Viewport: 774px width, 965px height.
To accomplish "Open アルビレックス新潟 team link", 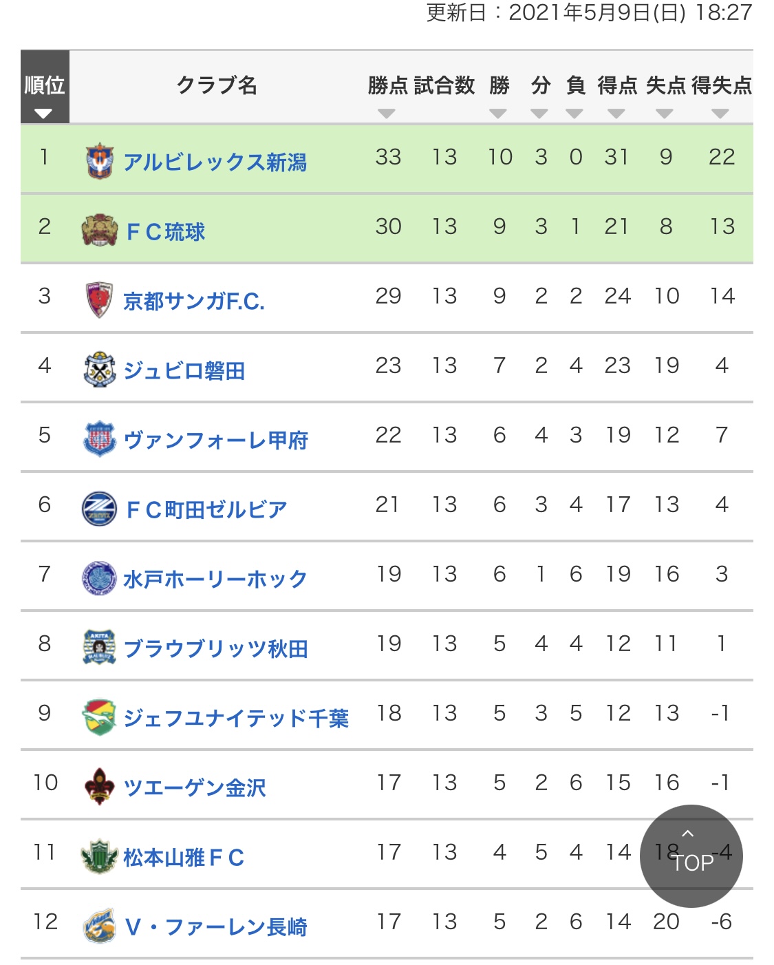I will (215, 162).
